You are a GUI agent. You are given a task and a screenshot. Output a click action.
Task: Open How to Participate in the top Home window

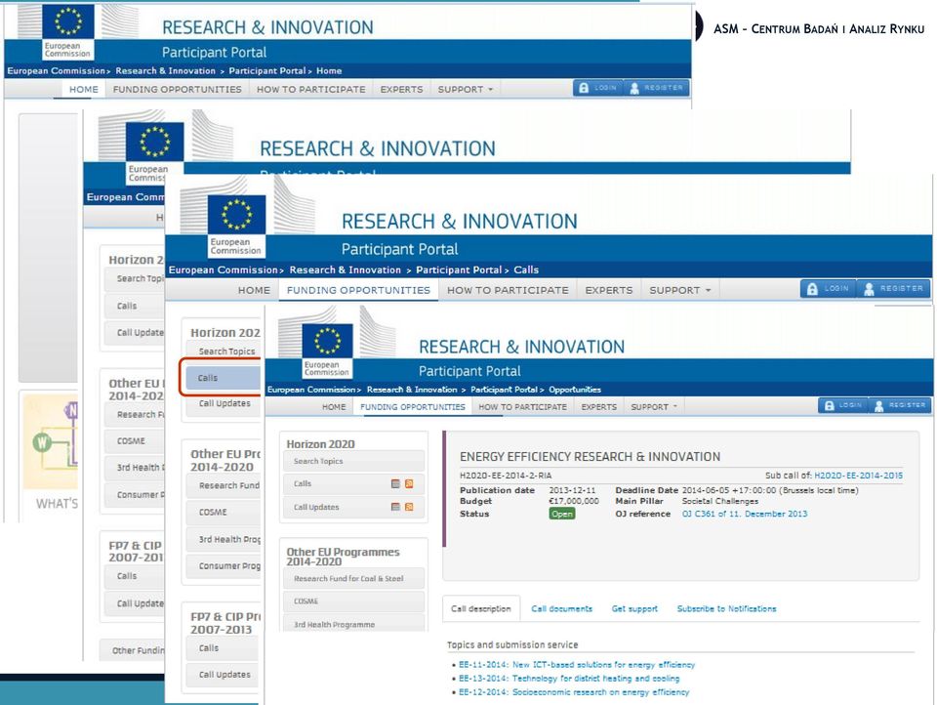coord(310,89)
